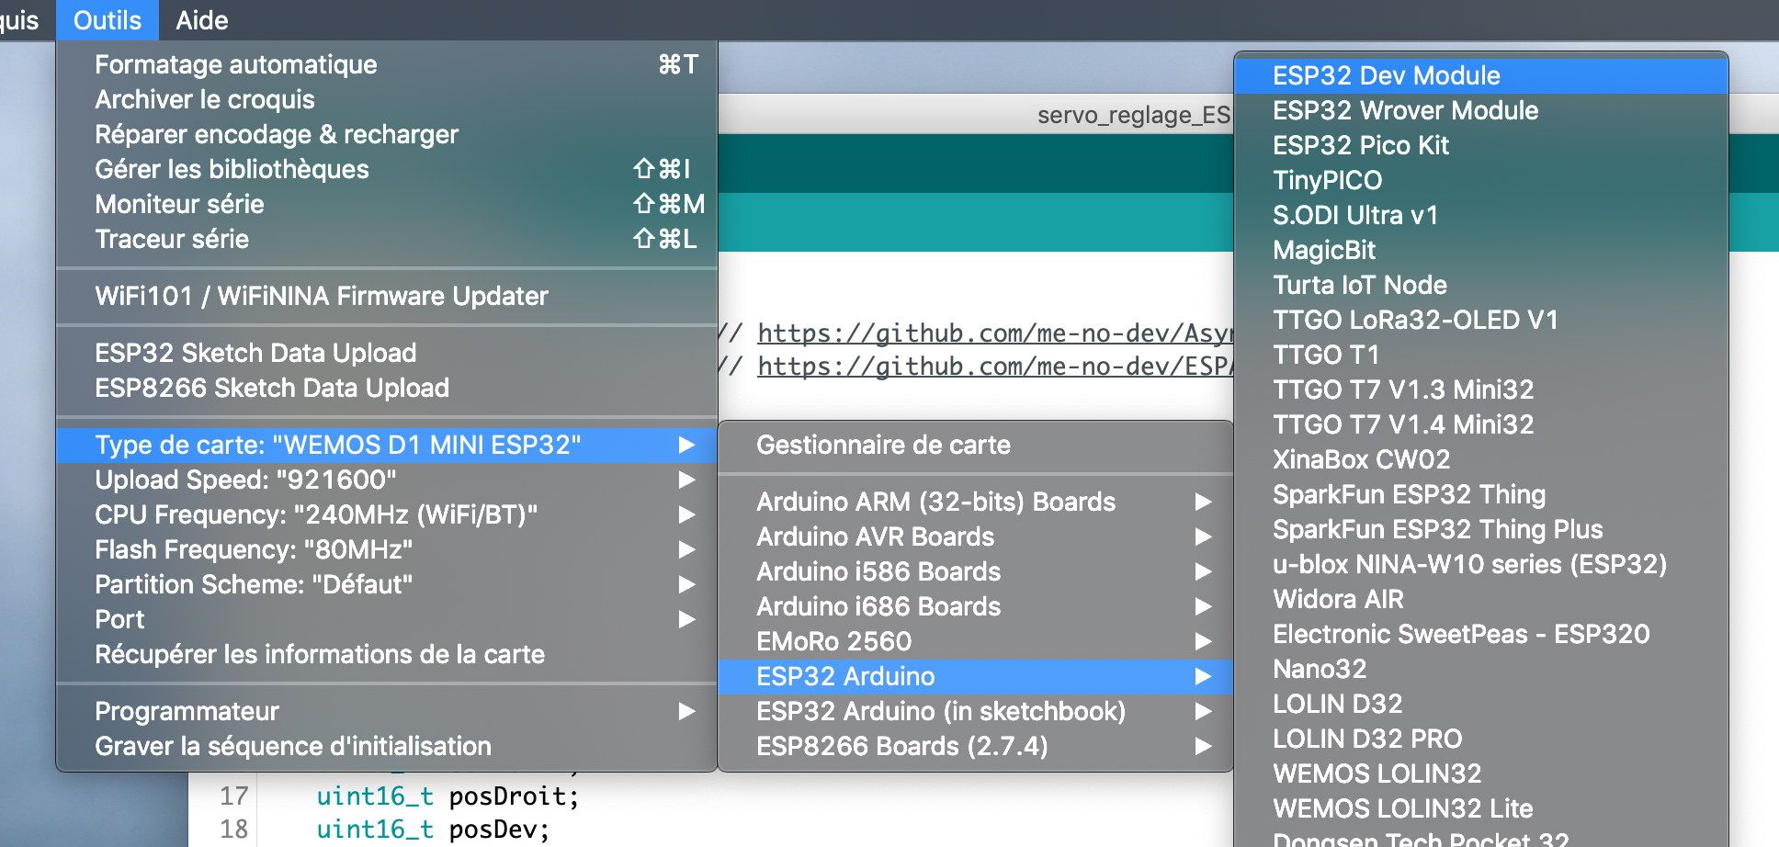Select SparkFun ESP32 Thing board
This screenshot has height=847, width=1779.
pos(1481,494)
